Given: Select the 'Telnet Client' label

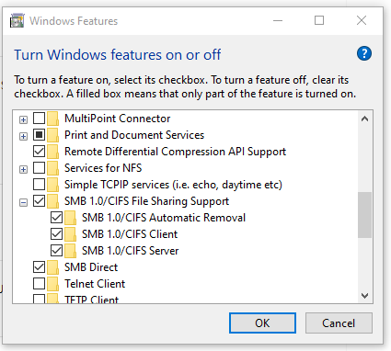Looking at the screenshot, I should pyautogui.click(x=95, y=284).
